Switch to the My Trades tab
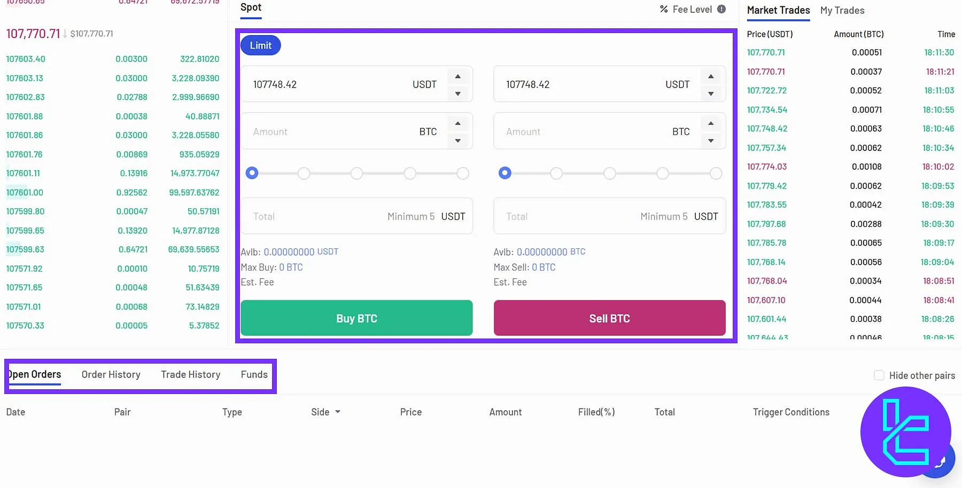Screen dimensions: 962x488 tap(842, 10)
